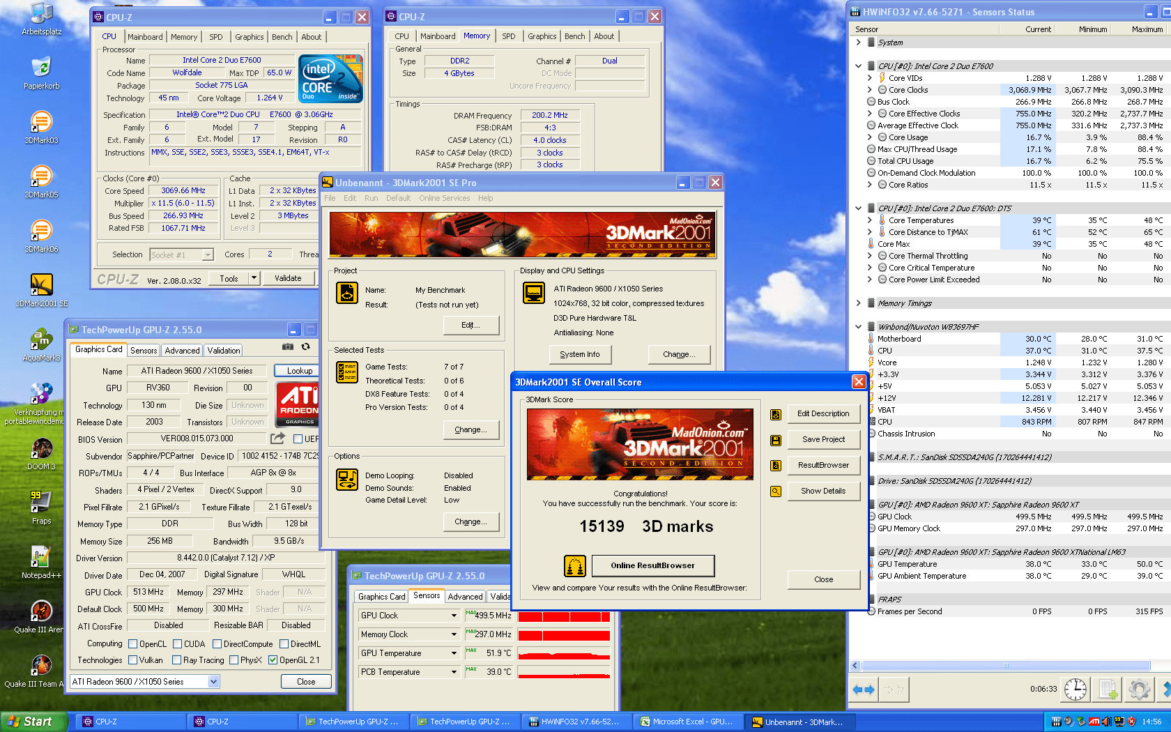This screenshot has height=732, width=1171.
Task: Click the GPU Temperature red sensor graph
Action: click(x=565, y=654)
